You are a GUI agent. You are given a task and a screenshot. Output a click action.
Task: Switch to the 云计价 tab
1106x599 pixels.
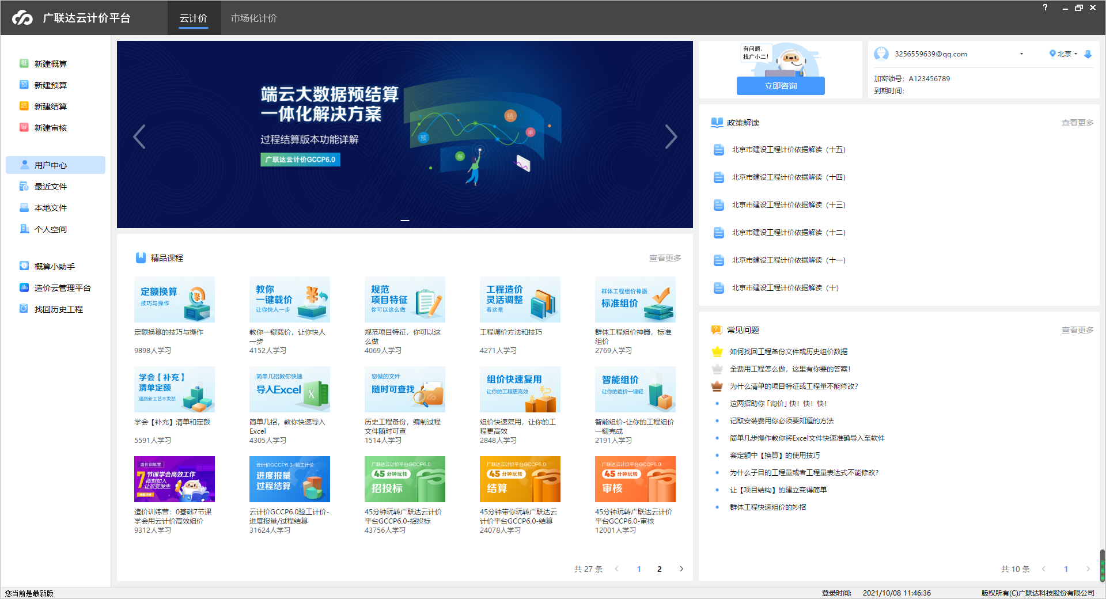[x=194, y=18]
